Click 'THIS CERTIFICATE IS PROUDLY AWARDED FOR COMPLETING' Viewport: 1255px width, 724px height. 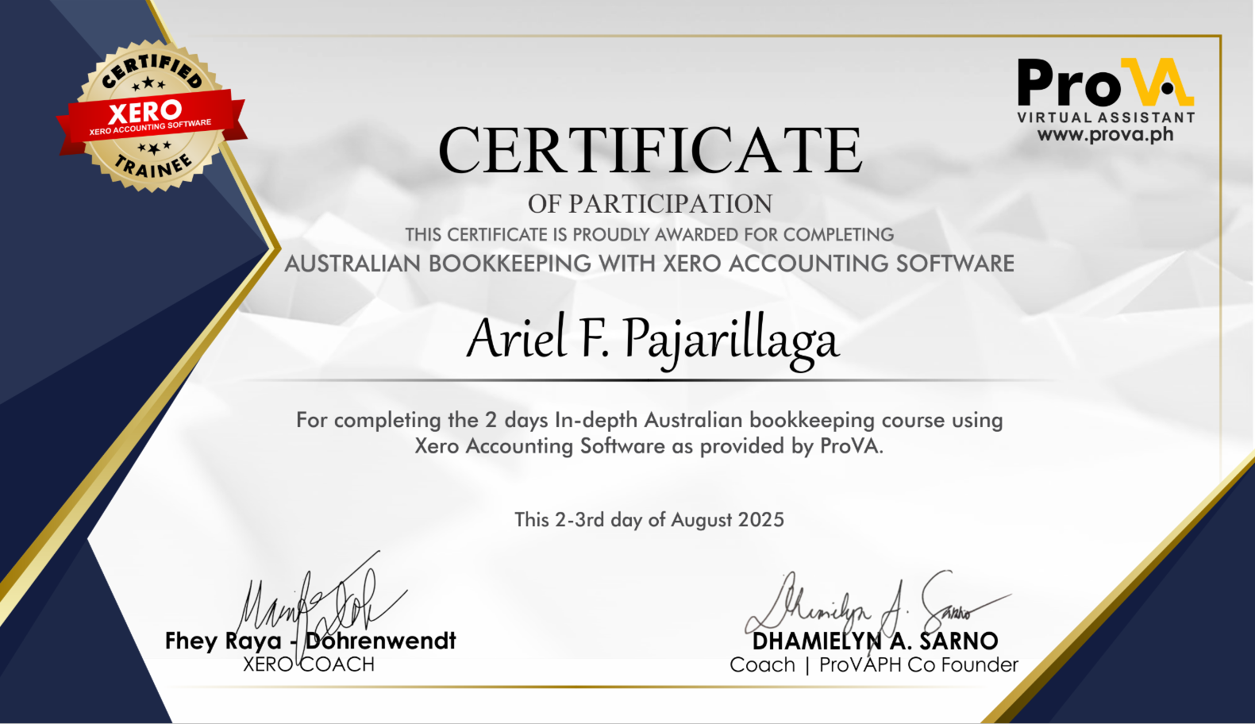649,235
